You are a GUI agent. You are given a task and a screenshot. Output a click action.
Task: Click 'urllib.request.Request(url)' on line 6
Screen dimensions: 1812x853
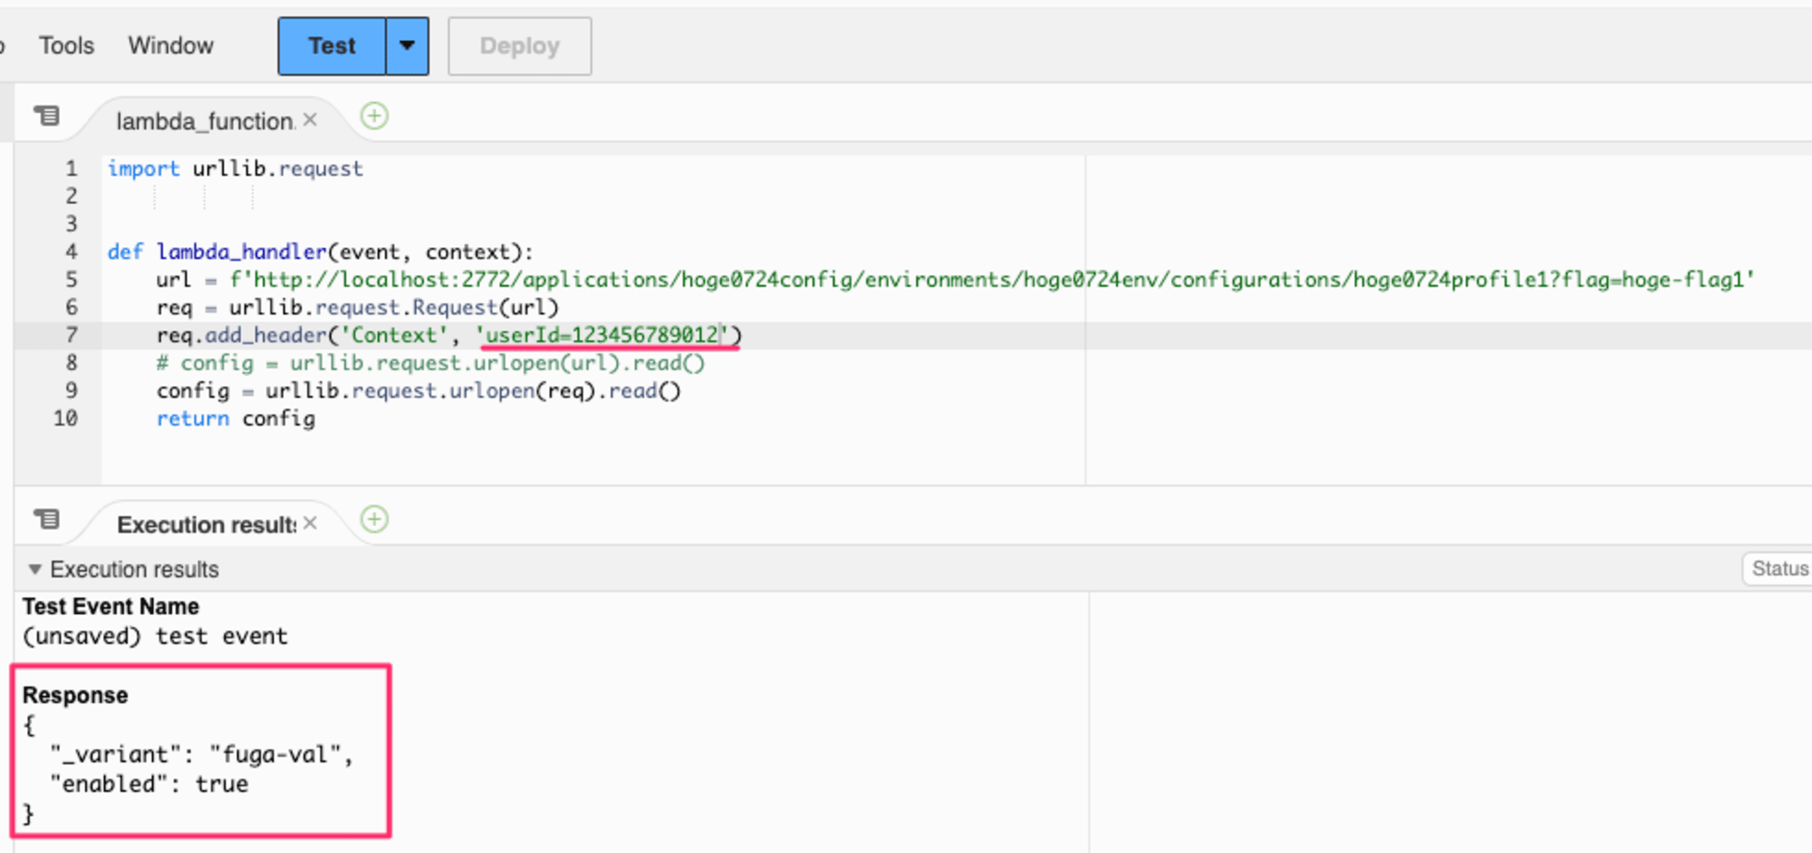coord(393,308)
